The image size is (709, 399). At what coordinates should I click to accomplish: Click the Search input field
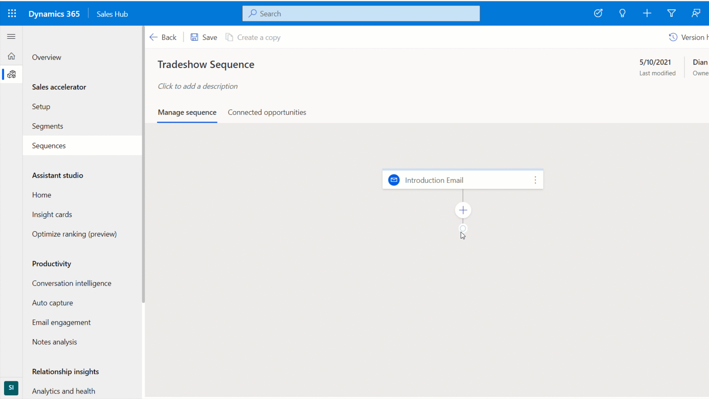coord(361,14)
